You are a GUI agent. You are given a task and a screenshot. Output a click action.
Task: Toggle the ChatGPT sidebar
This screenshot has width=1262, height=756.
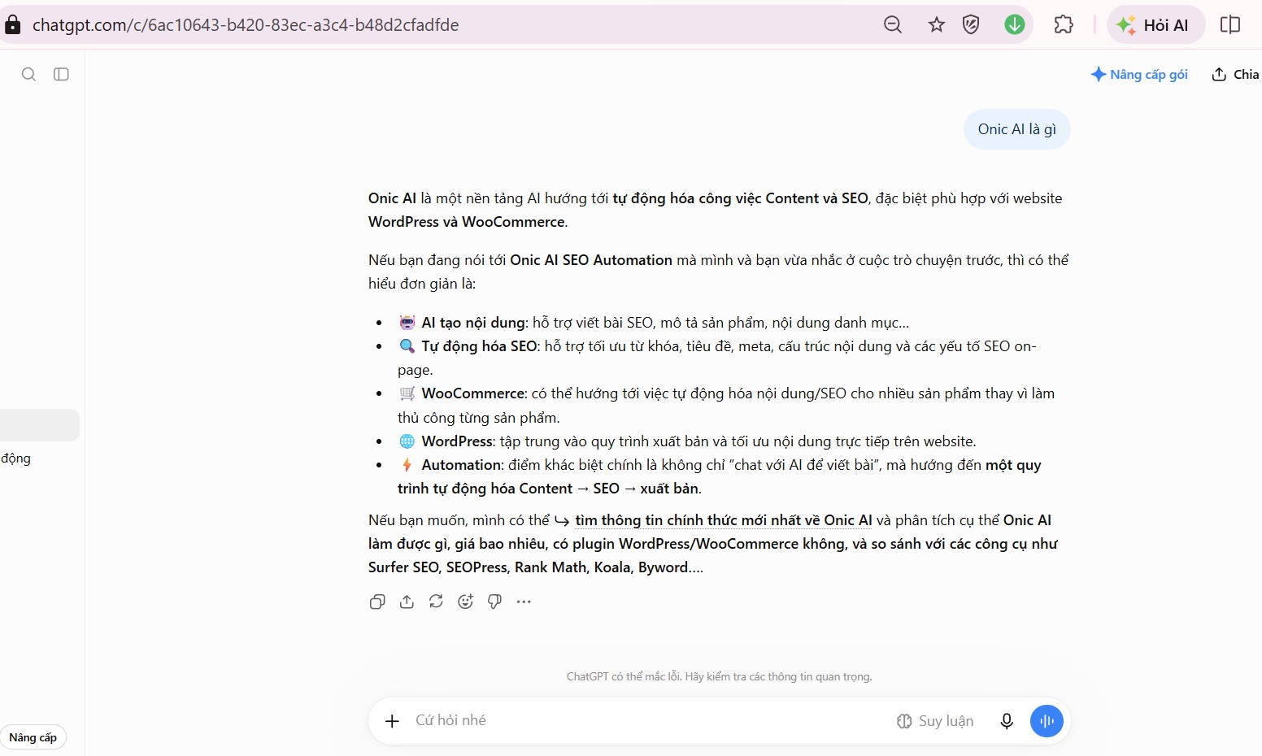click(x=61, y=74)
